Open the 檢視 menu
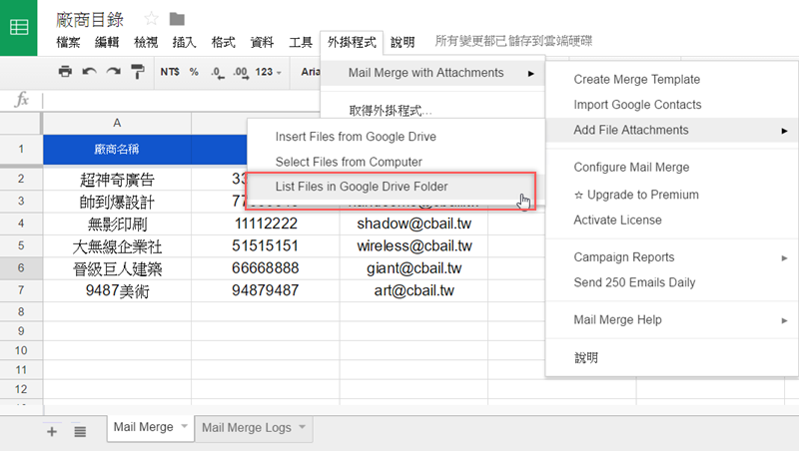Viewport: 799px width, 451px height. point(146,42)
